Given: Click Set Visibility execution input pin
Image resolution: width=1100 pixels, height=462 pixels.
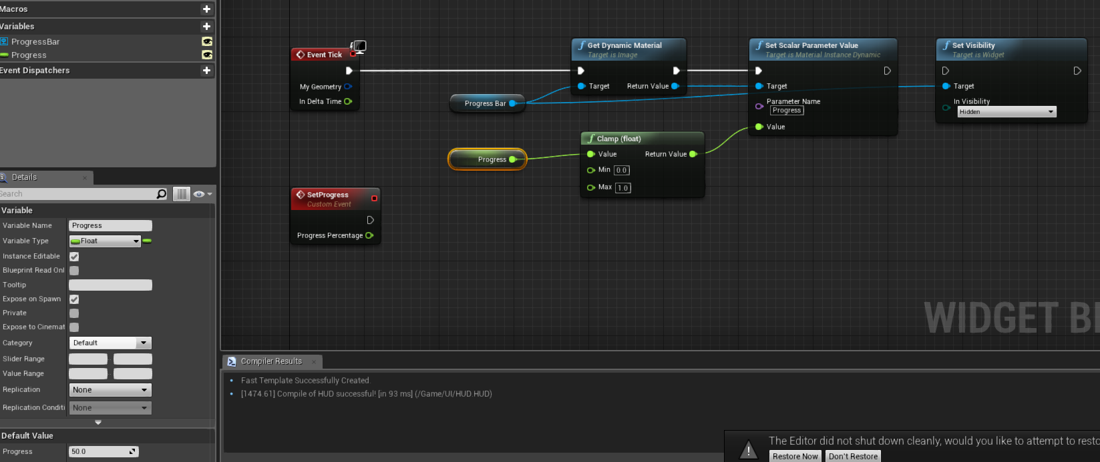Looking at the screenshot, I should click(946, 71).
